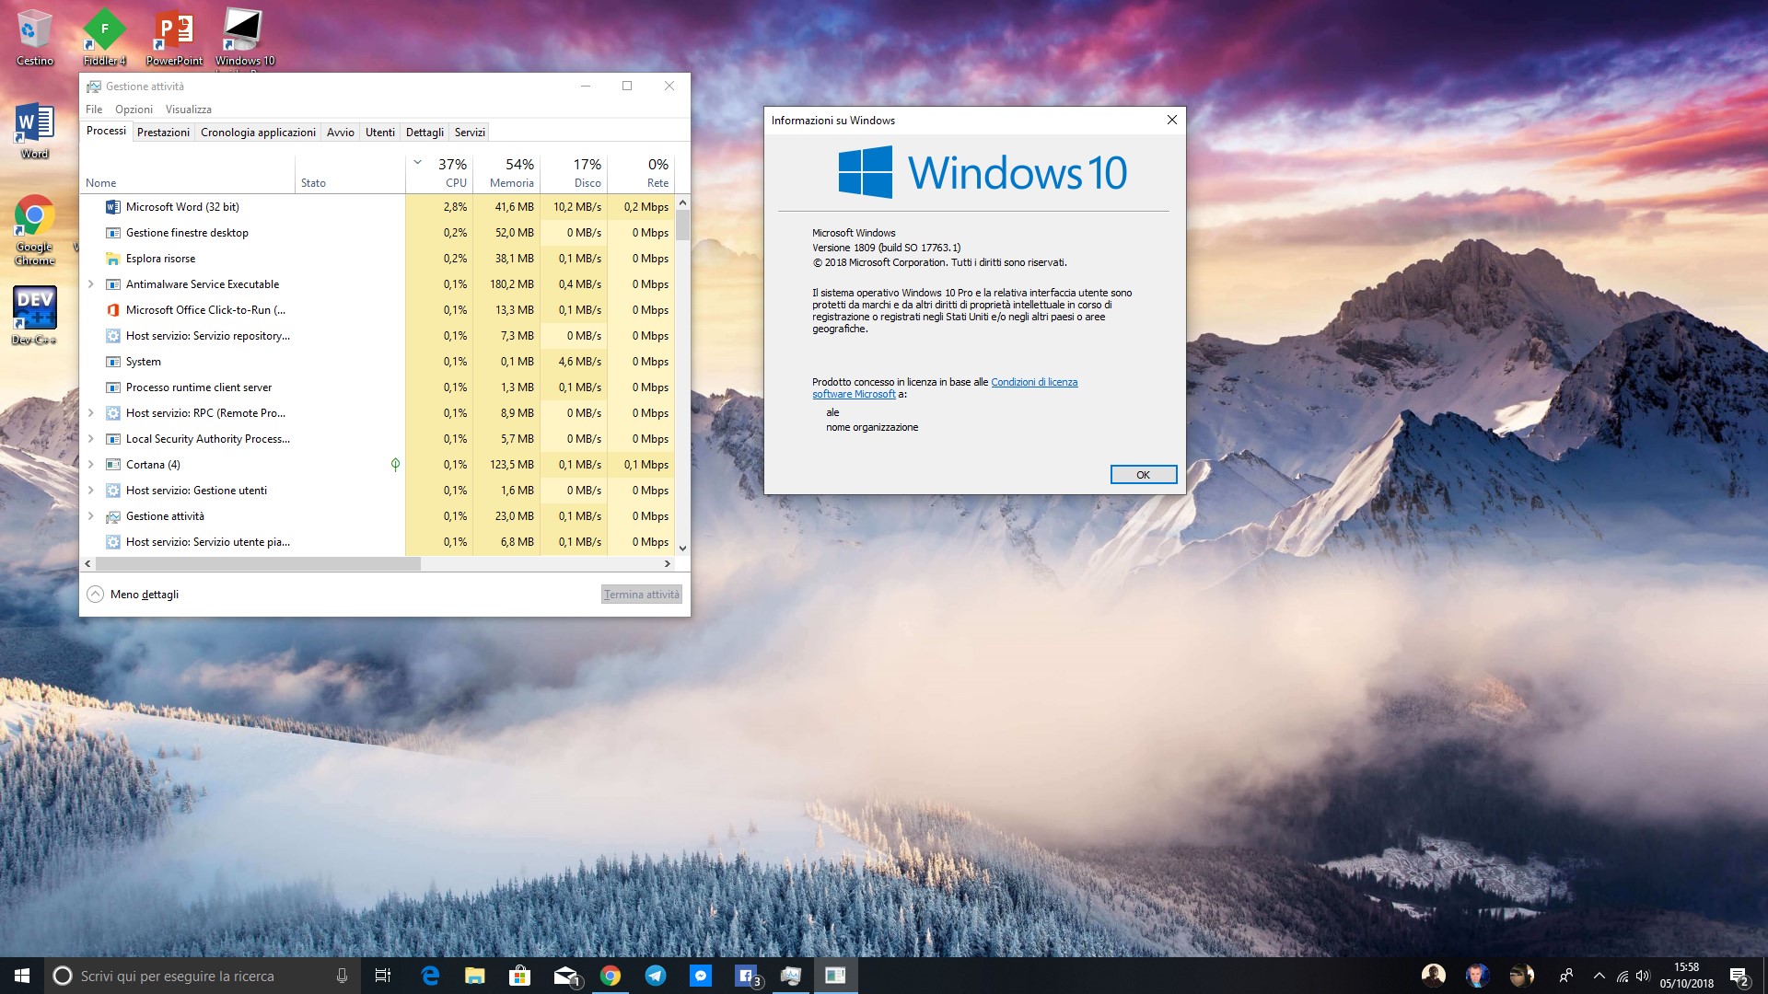The height and width of the screenshot is (994, 1768).
Task: Open the People icon in taskbar
Action: click(1566, 976)
